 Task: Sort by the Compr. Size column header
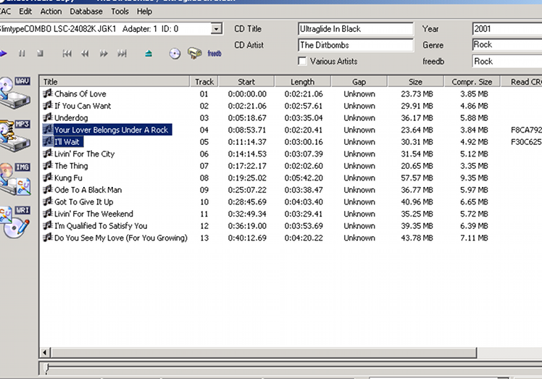(x=472, y=82)
